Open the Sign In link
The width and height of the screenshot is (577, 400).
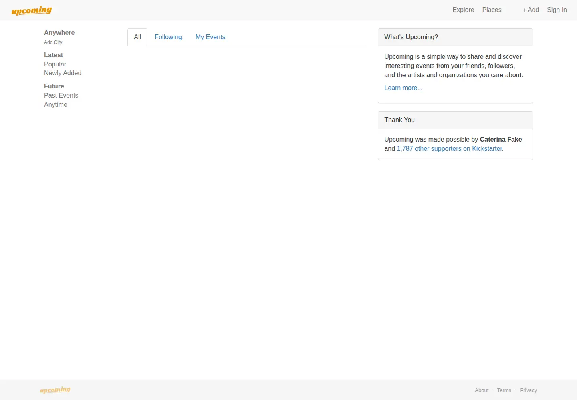pyautogui.click(x=557, y=10)
